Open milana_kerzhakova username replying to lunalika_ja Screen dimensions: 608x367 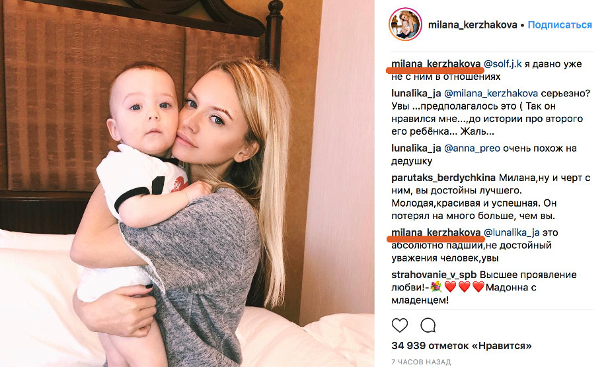click(x=436, y=232)
